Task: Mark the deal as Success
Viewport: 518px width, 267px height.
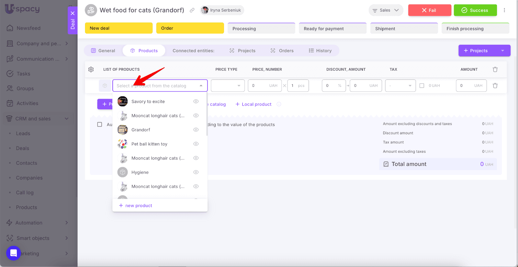Action: [x=475, y=10]
